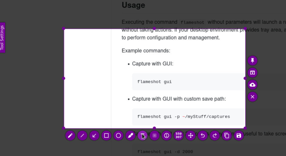The height and width of the screenshot is (156, 286).
Task: Exit capture with the X button
Action: [x=253, y=97]
